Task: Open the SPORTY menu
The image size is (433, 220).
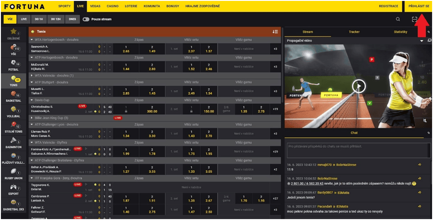Action: click(64, 6)
